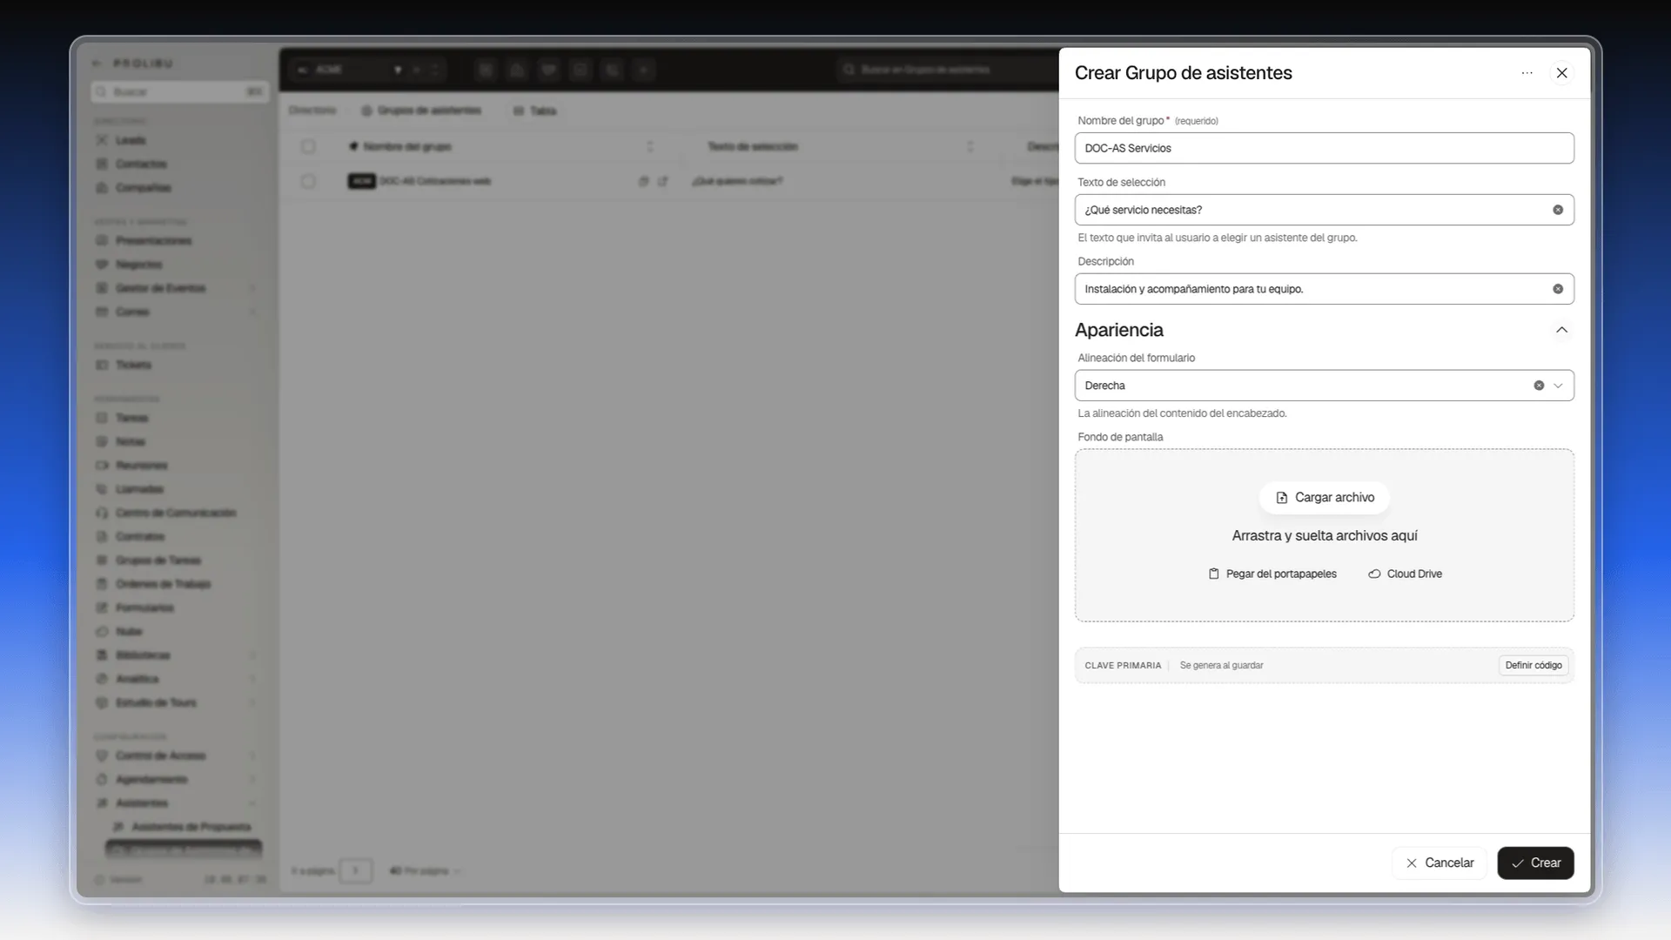The image size is (1671, 940).
Task: Click the Cargar archivo button
Action: pos(1325,498)
